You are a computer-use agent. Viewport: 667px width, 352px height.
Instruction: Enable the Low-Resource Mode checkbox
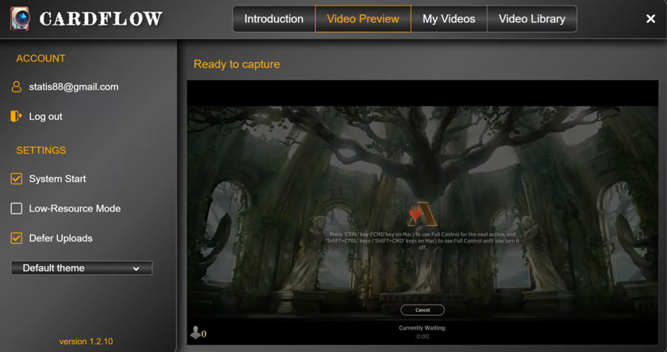tap(16, 208)
